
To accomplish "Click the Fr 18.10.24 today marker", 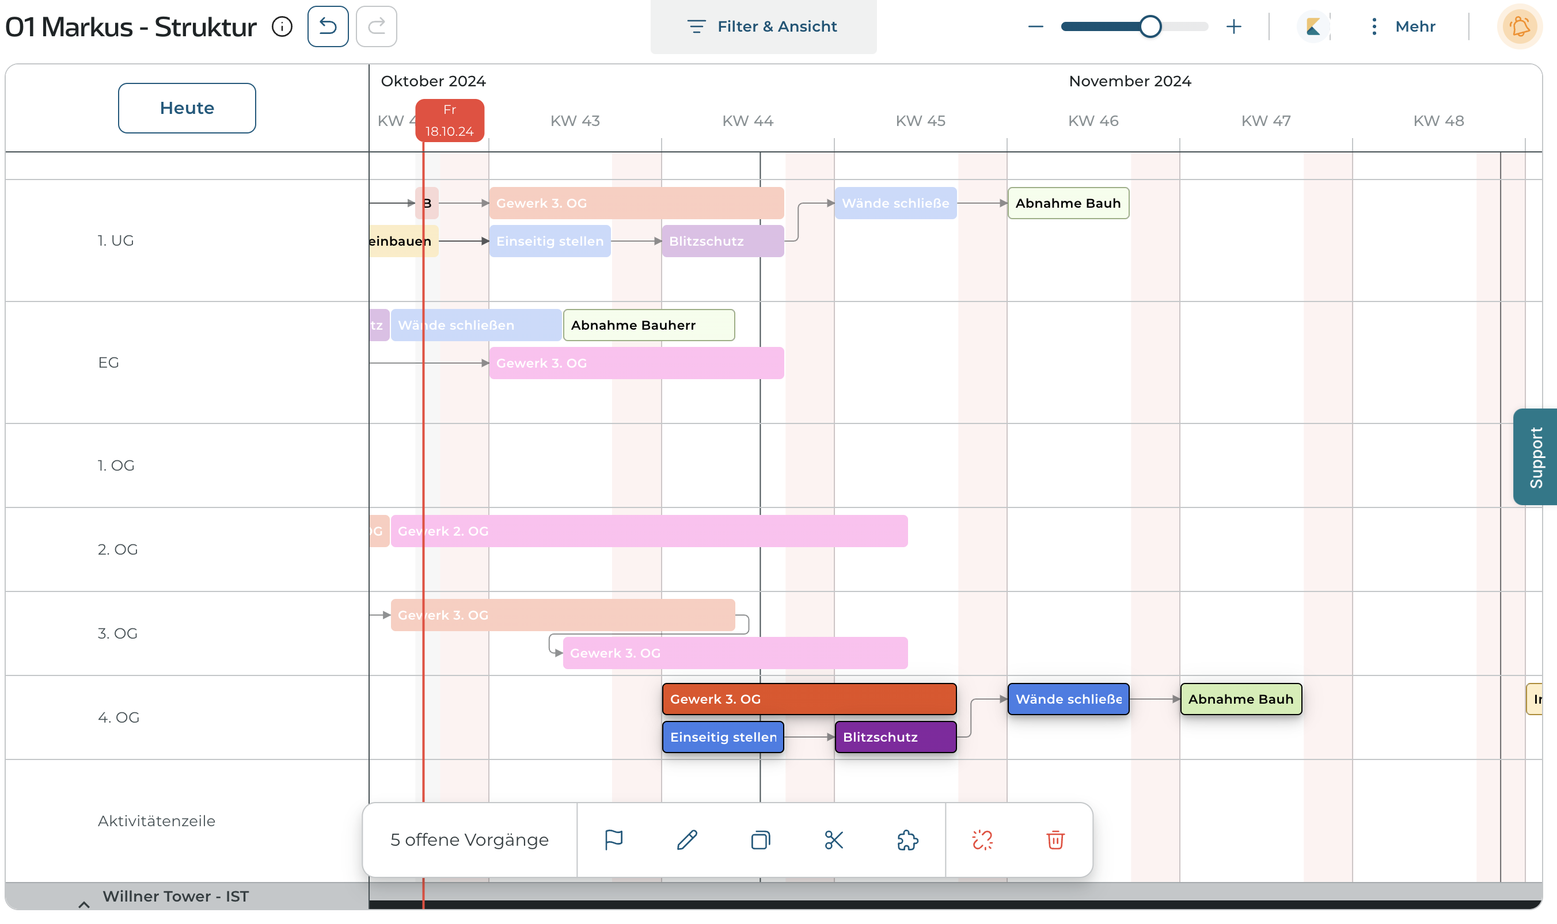I will (x=450, y=120).
